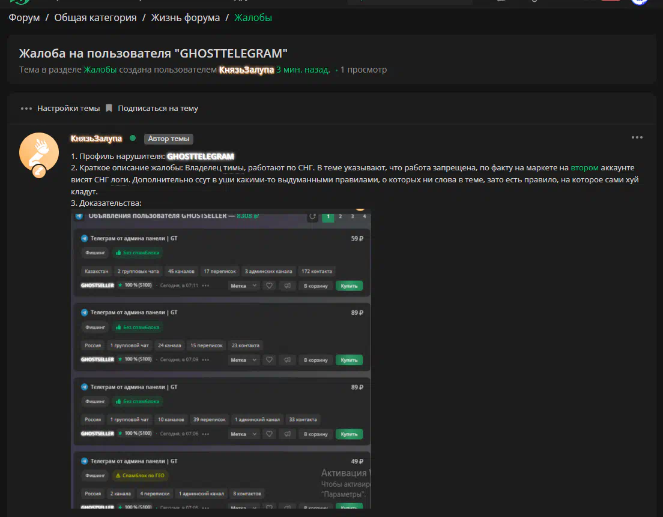Open the post's three-dot options menu
The height and width of the screenshot is (517, 663).
coord(637,137)
